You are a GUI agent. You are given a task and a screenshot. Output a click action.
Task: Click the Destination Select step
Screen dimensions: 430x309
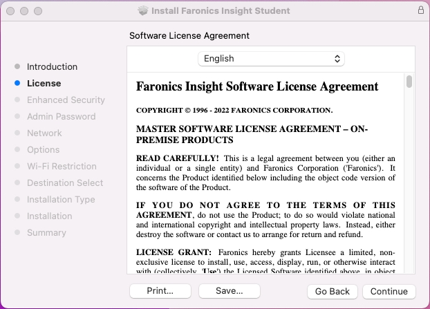pyautogui.click(x=65, y=183)
